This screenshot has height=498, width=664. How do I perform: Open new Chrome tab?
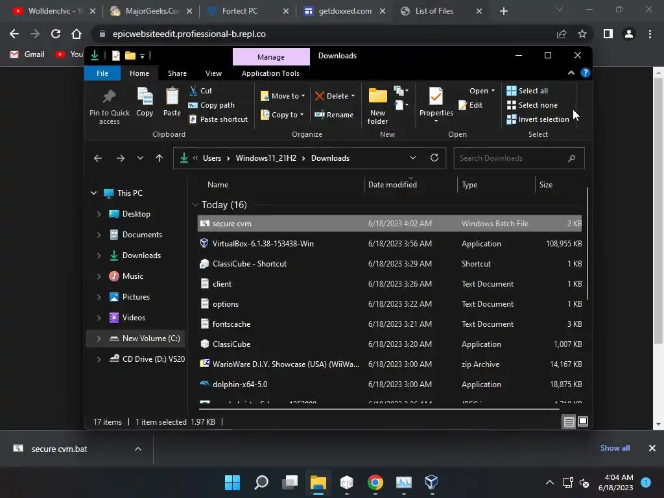click(503, 11)
